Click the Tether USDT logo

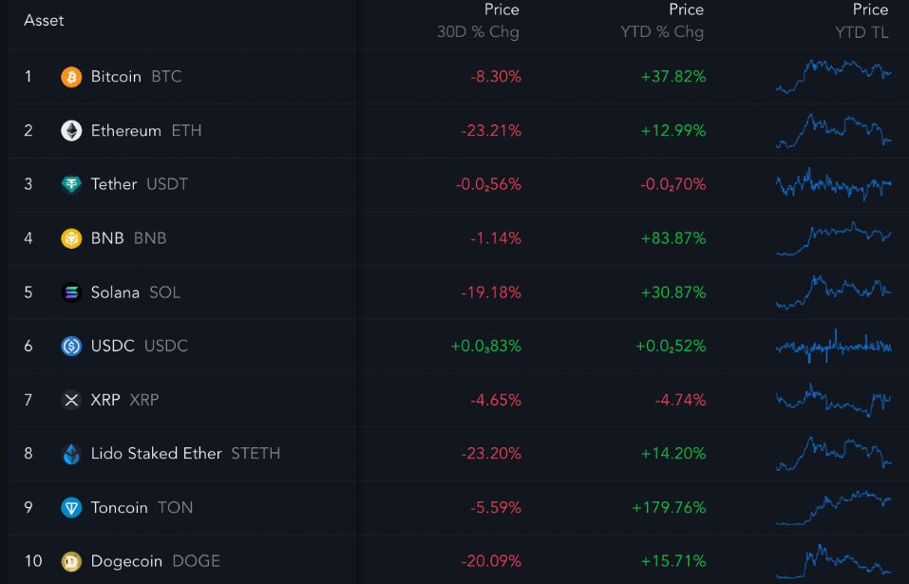(x=71, y=184)
